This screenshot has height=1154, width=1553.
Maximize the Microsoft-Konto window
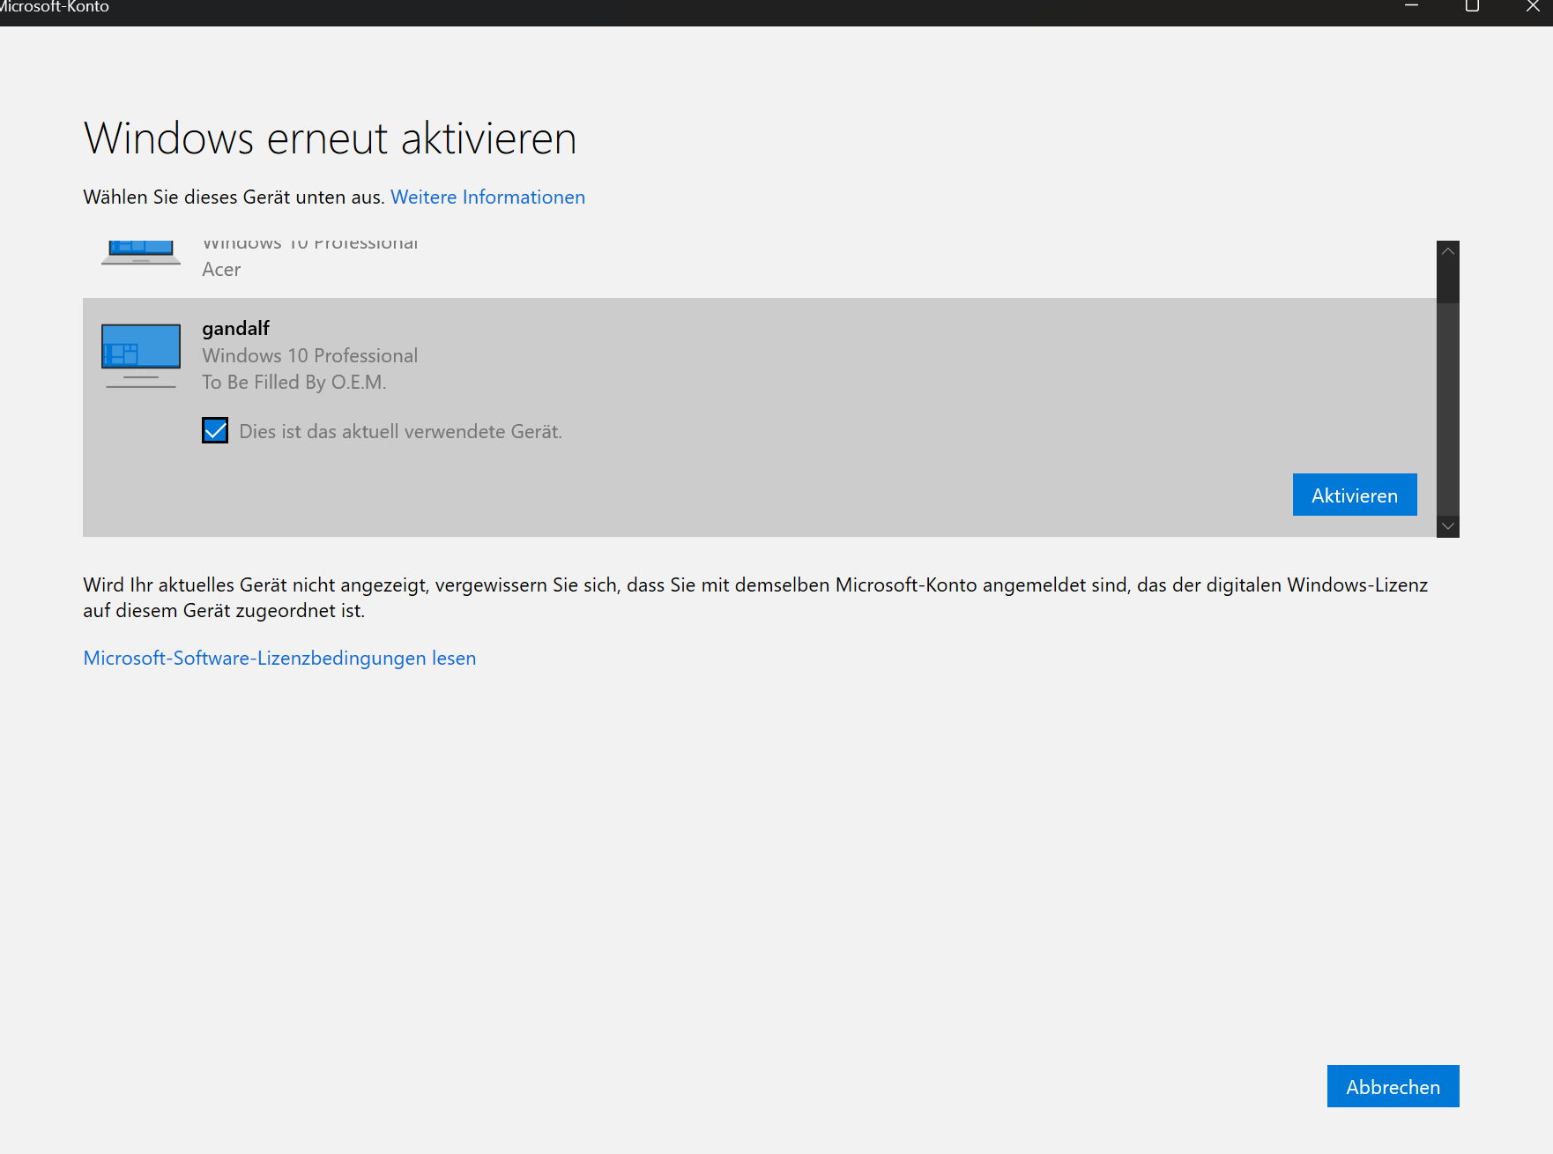(1472, 7)
